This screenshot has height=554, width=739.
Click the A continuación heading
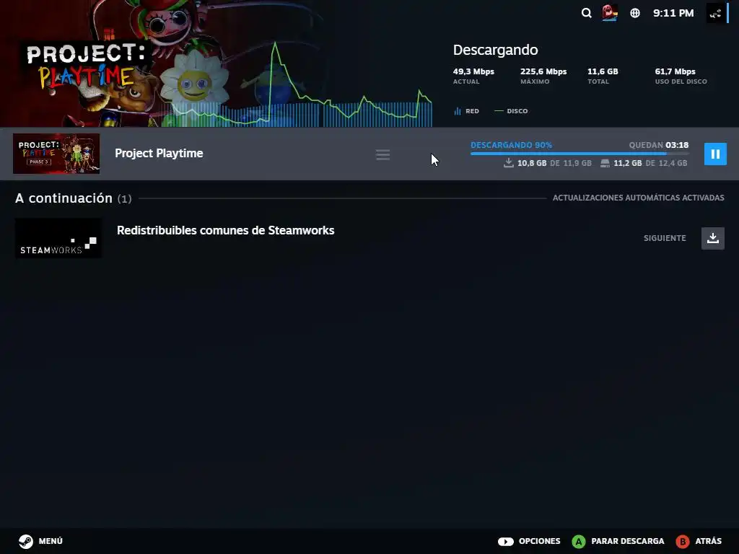coord(73,198)
